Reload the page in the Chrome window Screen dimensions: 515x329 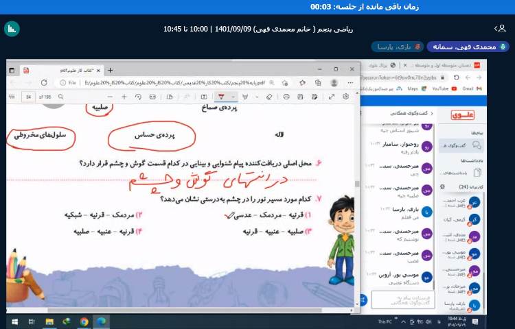[456, 77]
